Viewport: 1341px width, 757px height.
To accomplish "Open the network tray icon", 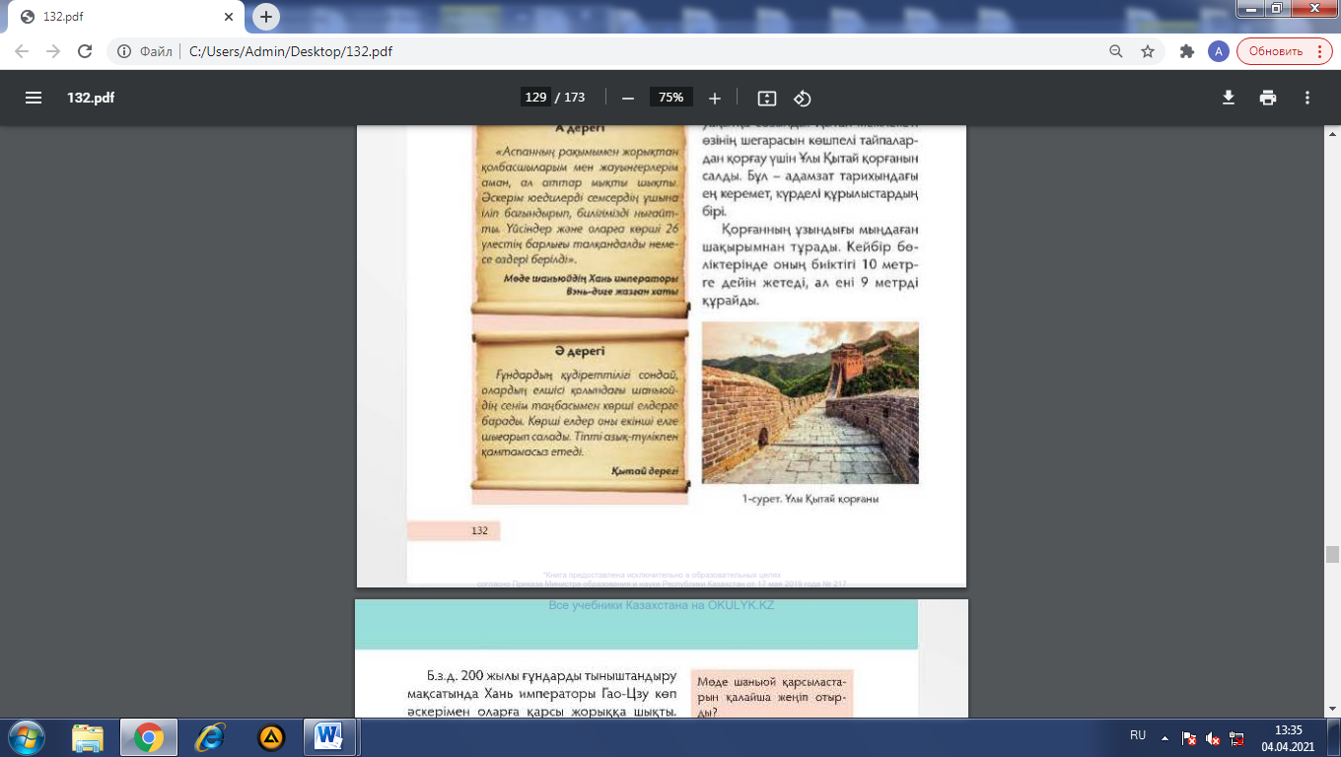I will (x=1237, y=737).
